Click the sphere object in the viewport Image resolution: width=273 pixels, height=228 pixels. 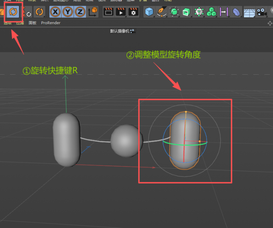(124, 140)
